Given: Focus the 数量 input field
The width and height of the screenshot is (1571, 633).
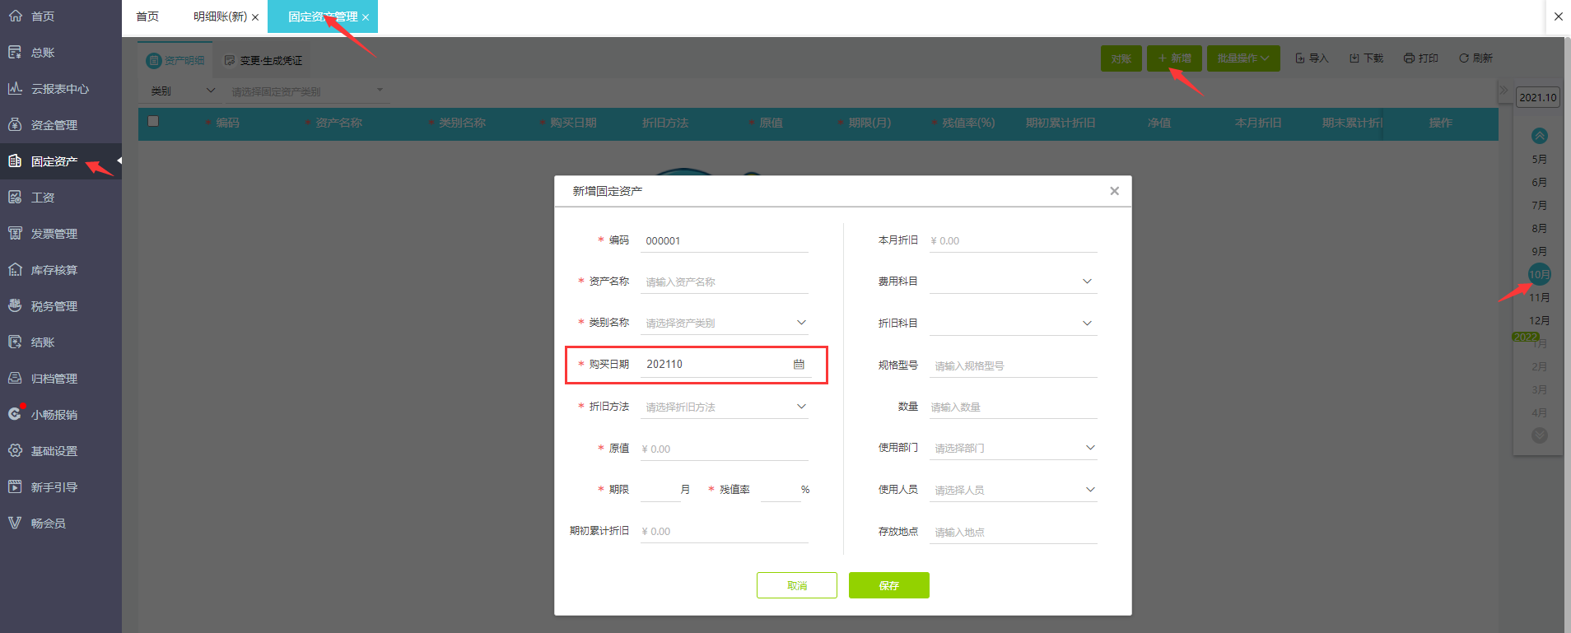Looking at the screenshot, I should [1014, 407].
